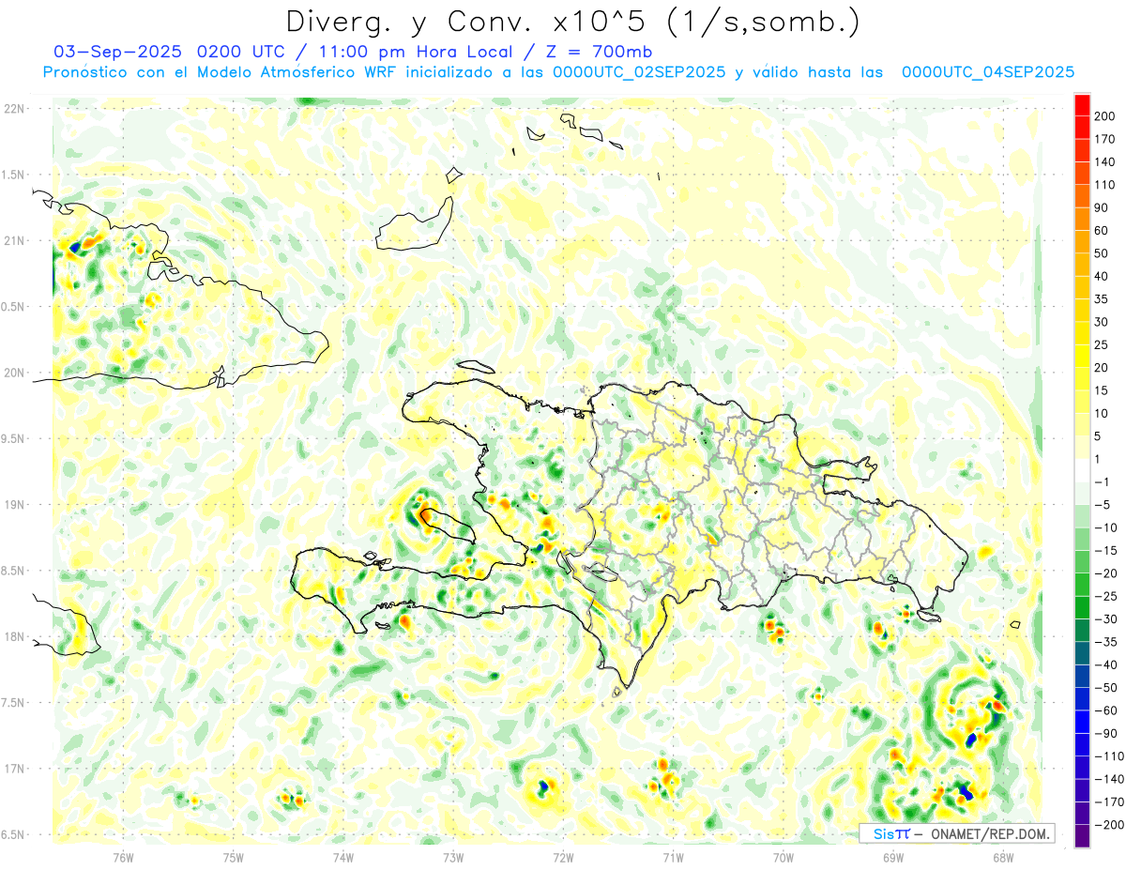Click the '22N' latitude label
This screenshot has width=1126, height=870.
coord(14,109)
